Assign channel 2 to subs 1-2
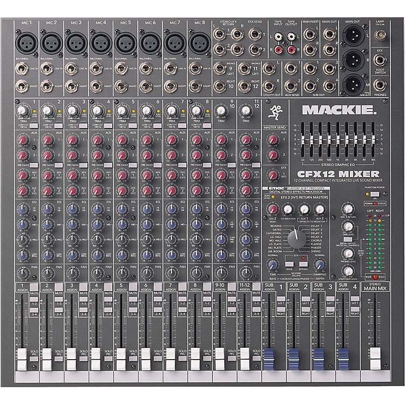Screen dimensions: 405x405 click(x=59, y=299)
